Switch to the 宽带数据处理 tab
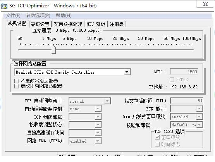The width and height of the screenshot is (215, 162). 68,24
